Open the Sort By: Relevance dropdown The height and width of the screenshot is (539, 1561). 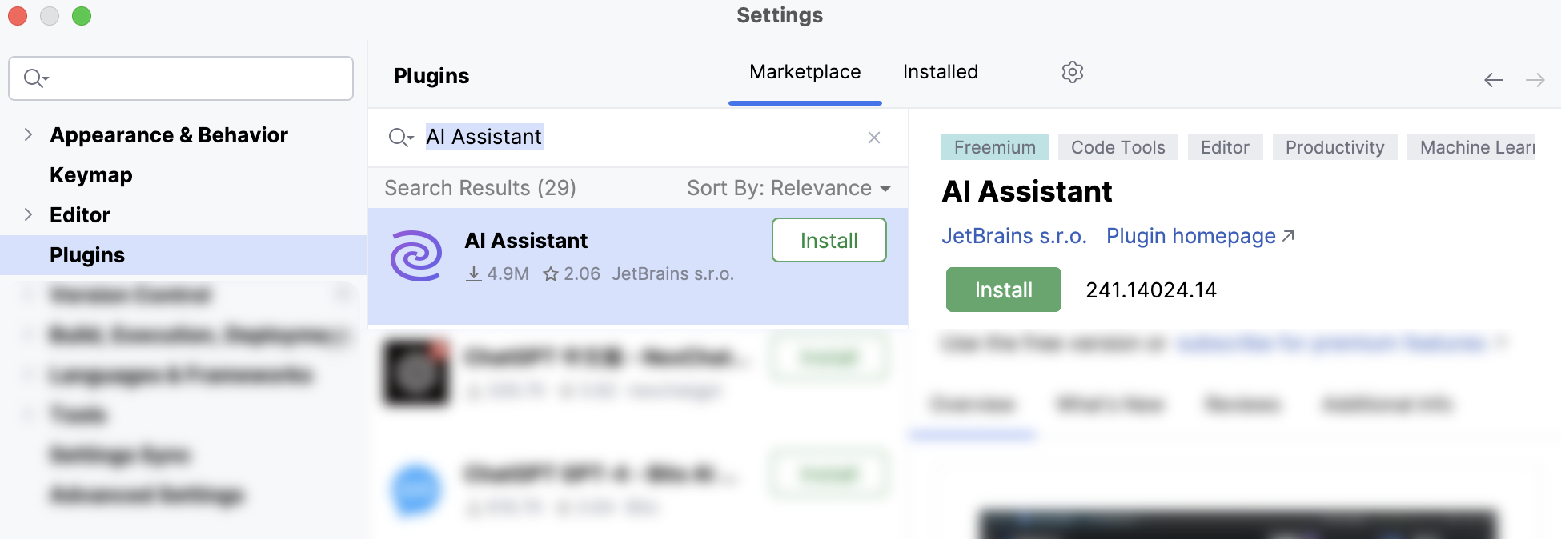(x=786, y=188)
